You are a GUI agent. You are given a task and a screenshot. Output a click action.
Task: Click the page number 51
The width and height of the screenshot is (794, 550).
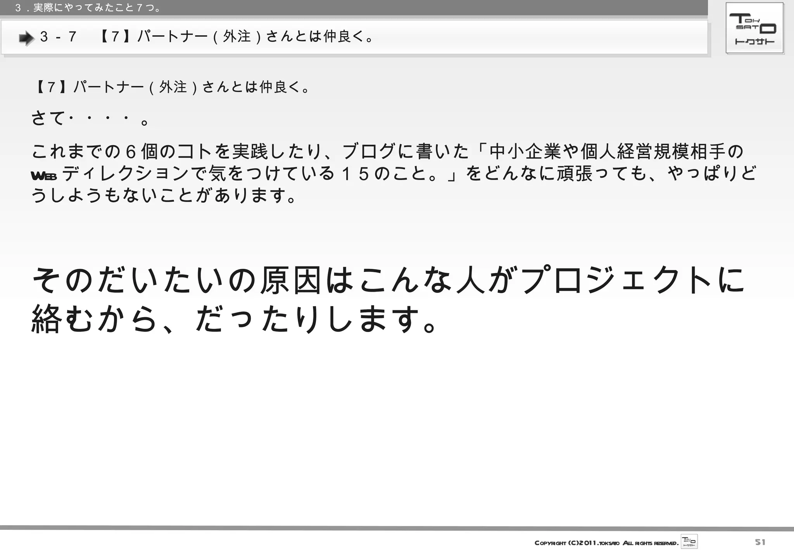tap(760, 542)
